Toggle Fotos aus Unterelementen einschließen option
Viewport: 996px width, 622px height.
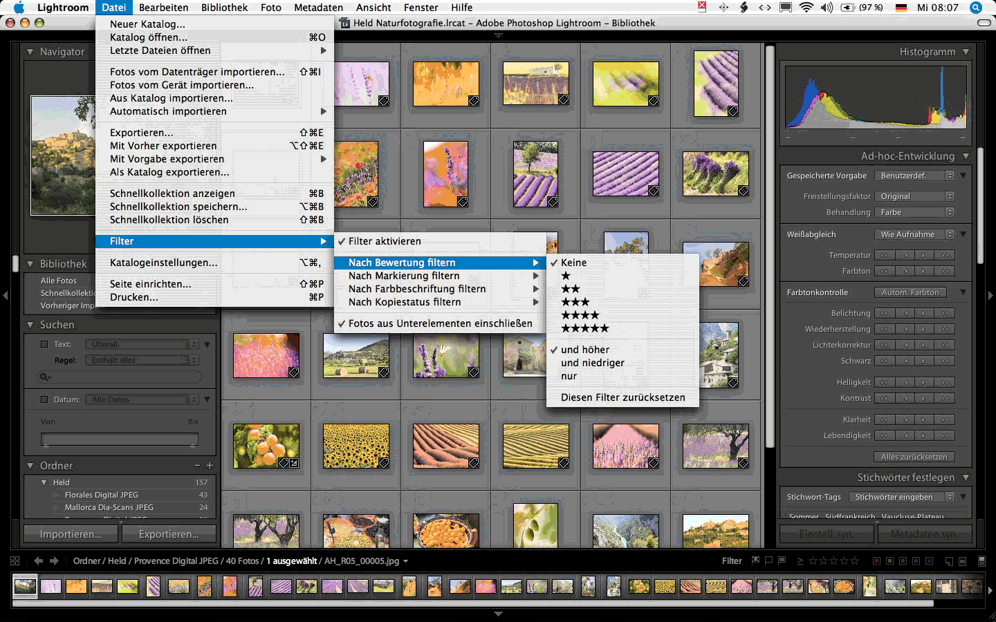click(440, 323)
